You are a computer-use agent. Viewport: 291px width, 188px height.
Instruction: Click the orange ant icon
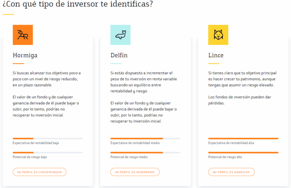point(23,35)
